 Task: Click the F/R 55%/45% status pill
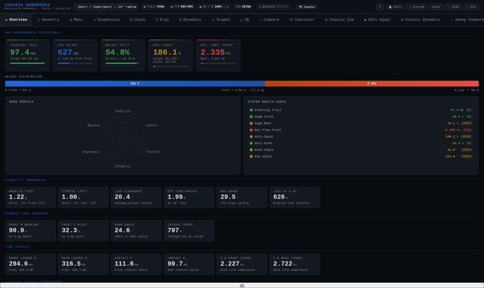tap(182, 7)
